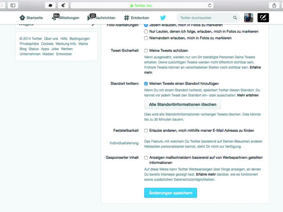
Task: Check 'Erlaube anderen, mich mithilfe meiner E-Mail' box
Action: click(x=146, y=131)
